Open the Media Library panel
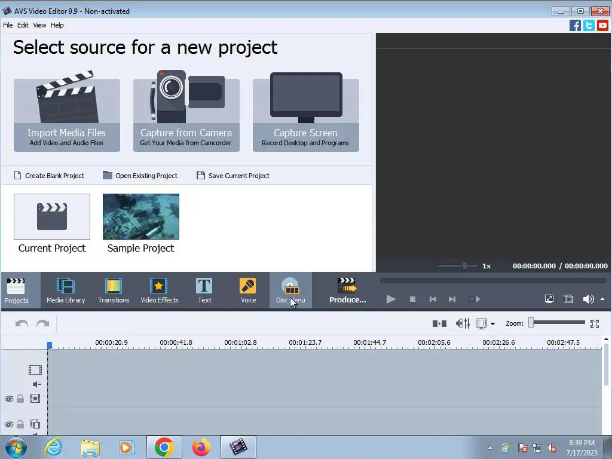 [66, 291]
